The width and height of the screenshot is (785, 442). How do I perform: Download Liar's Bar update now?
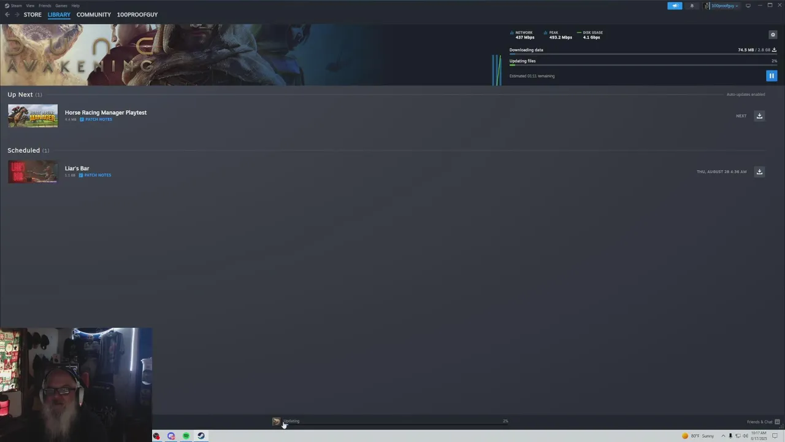point(759,172)
